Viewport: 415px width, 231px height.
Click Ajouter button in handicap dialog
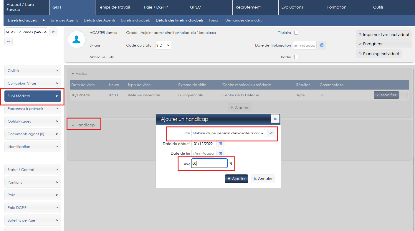tap(237, 179)
